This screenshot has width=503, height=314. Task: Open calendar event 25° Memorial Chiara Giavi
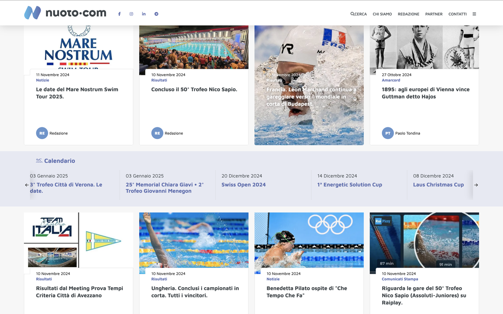165,188
